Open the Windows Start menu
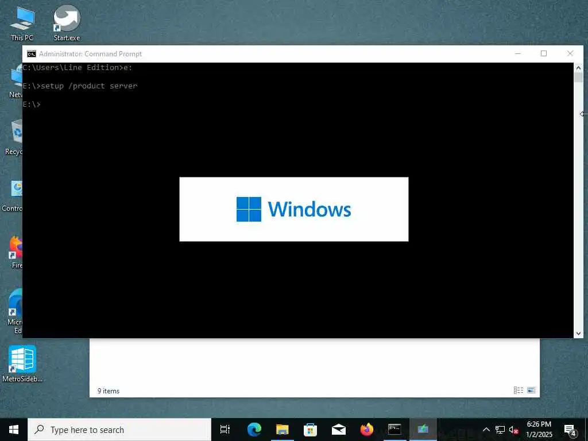This screenshot has width=588, height=441. tap(14, 430)
